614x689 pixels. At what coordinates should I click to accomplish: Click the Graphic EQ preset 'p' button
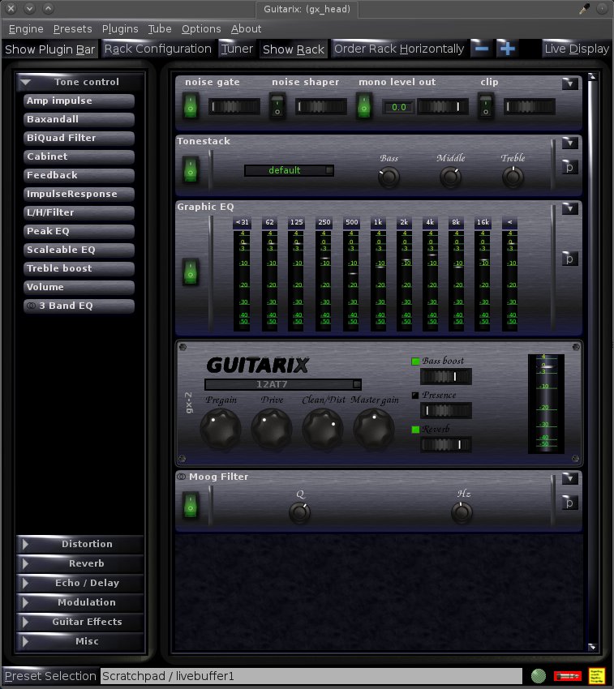(x=570, y=259)
